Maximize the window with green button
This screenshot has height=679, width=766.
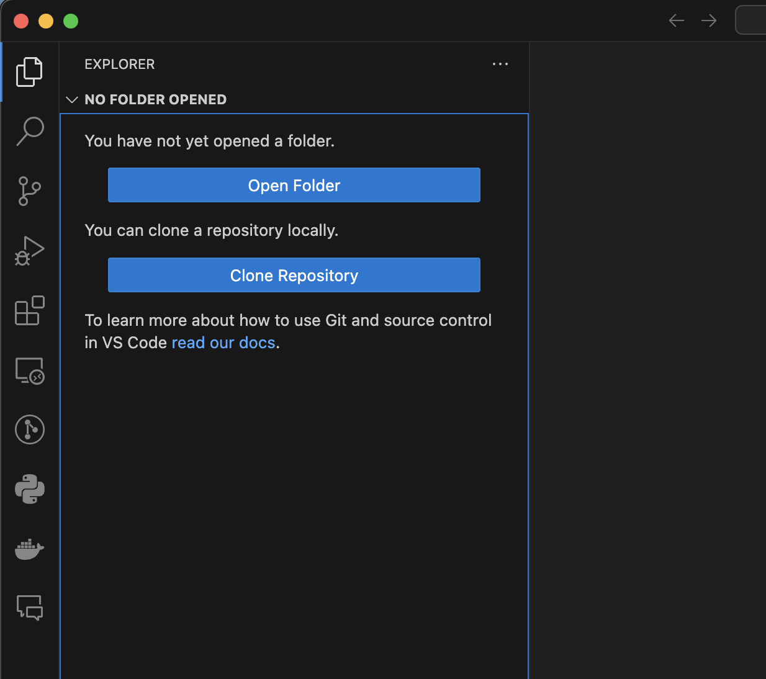(71, 21)
